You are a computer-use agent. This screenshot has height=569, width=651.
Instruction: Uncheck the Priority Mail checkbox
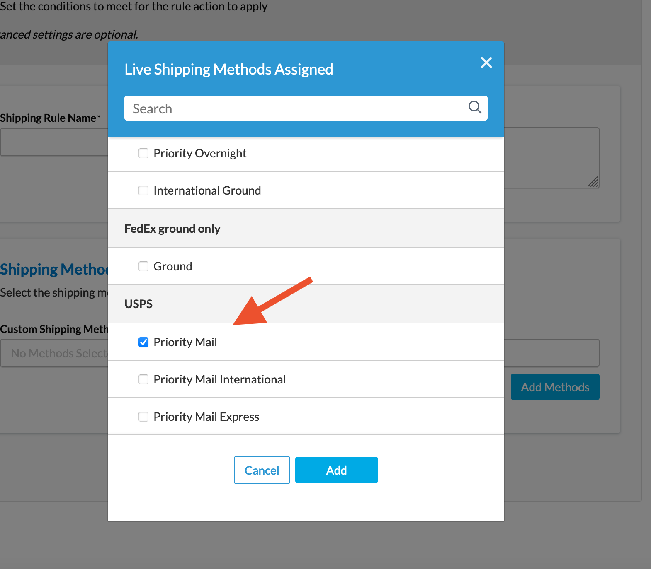(x=143, y=342)
